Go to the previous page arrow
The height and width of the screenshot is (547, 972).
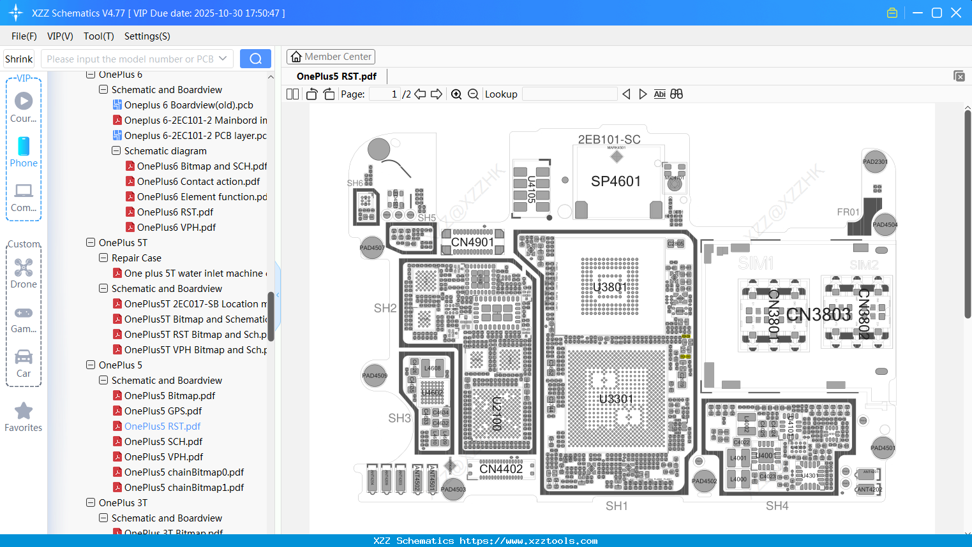click(420, 94)
